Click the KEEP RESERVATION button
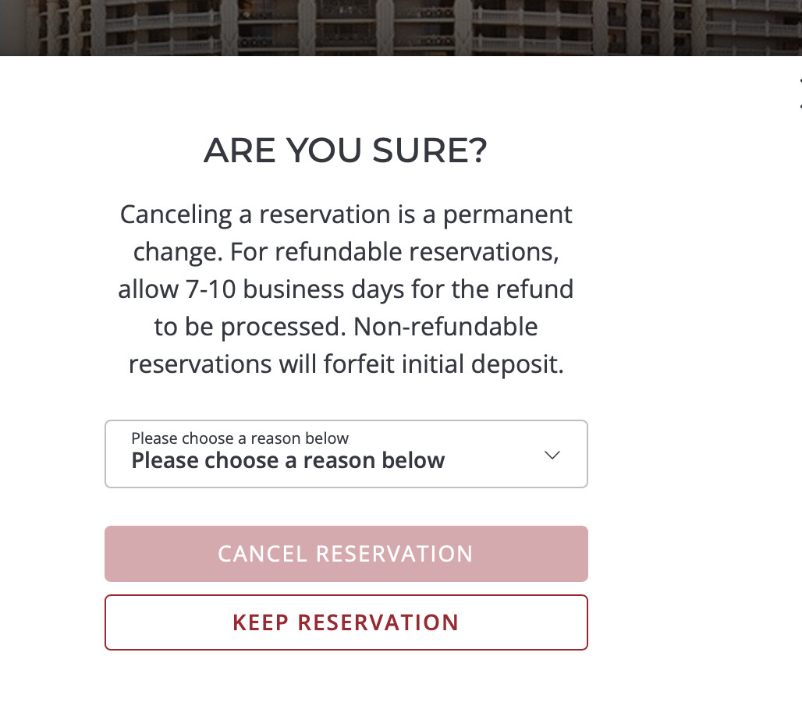 346,622
